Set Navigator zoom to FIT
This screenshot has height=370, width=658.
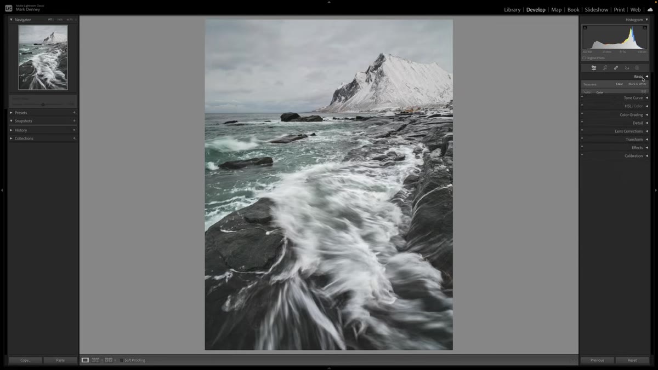[50, 20]
